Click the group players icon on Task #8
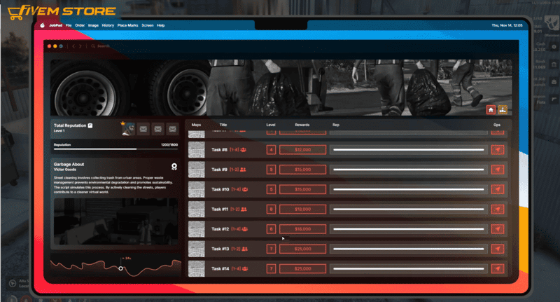The image size is (560, 302). pos(243,150)
